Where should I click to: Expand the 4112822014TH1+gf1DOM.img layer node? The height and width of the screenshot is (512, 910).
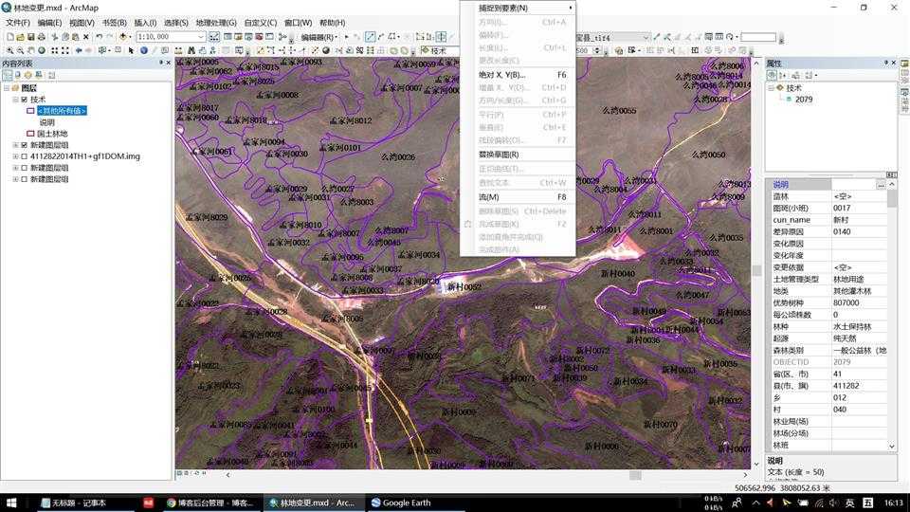[16, 156]
